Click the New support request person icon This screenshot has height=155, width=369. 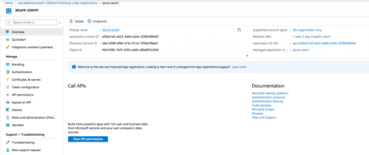click(x=8, y=150)
